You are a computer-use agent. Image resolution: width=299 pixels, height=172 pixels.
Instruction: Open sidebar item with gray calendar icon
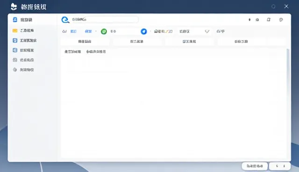click(x=23, y=60)
